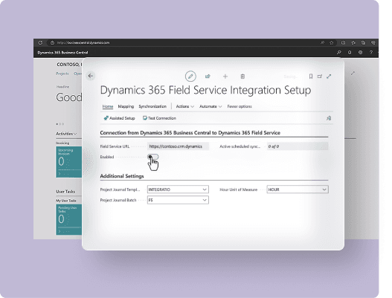Open Pending User Tasks tile
This screenshot has width=392, height=298.
69,219
